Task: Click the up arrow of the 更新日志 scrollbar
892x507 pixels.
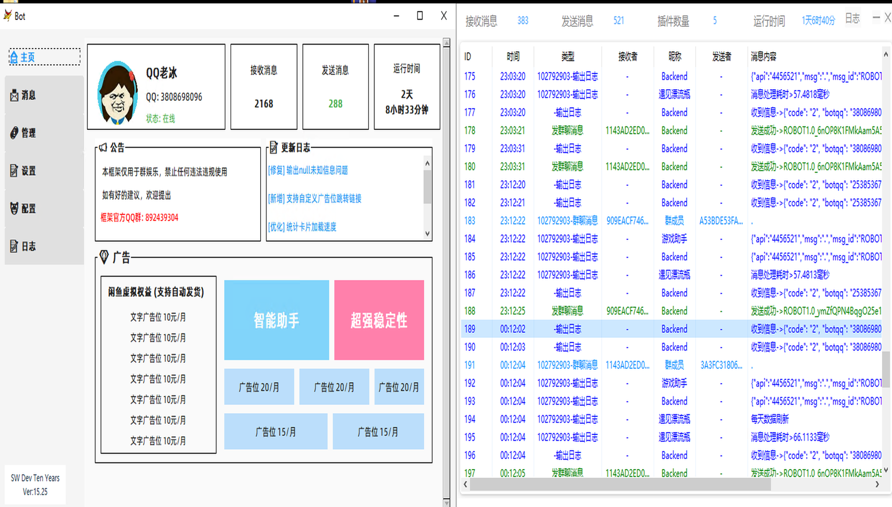Action: pyautogui.click(x=427, y=163)
